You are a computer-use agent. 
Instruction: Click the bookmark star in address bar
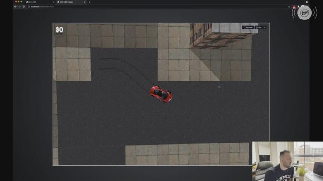tap(289, 7)
